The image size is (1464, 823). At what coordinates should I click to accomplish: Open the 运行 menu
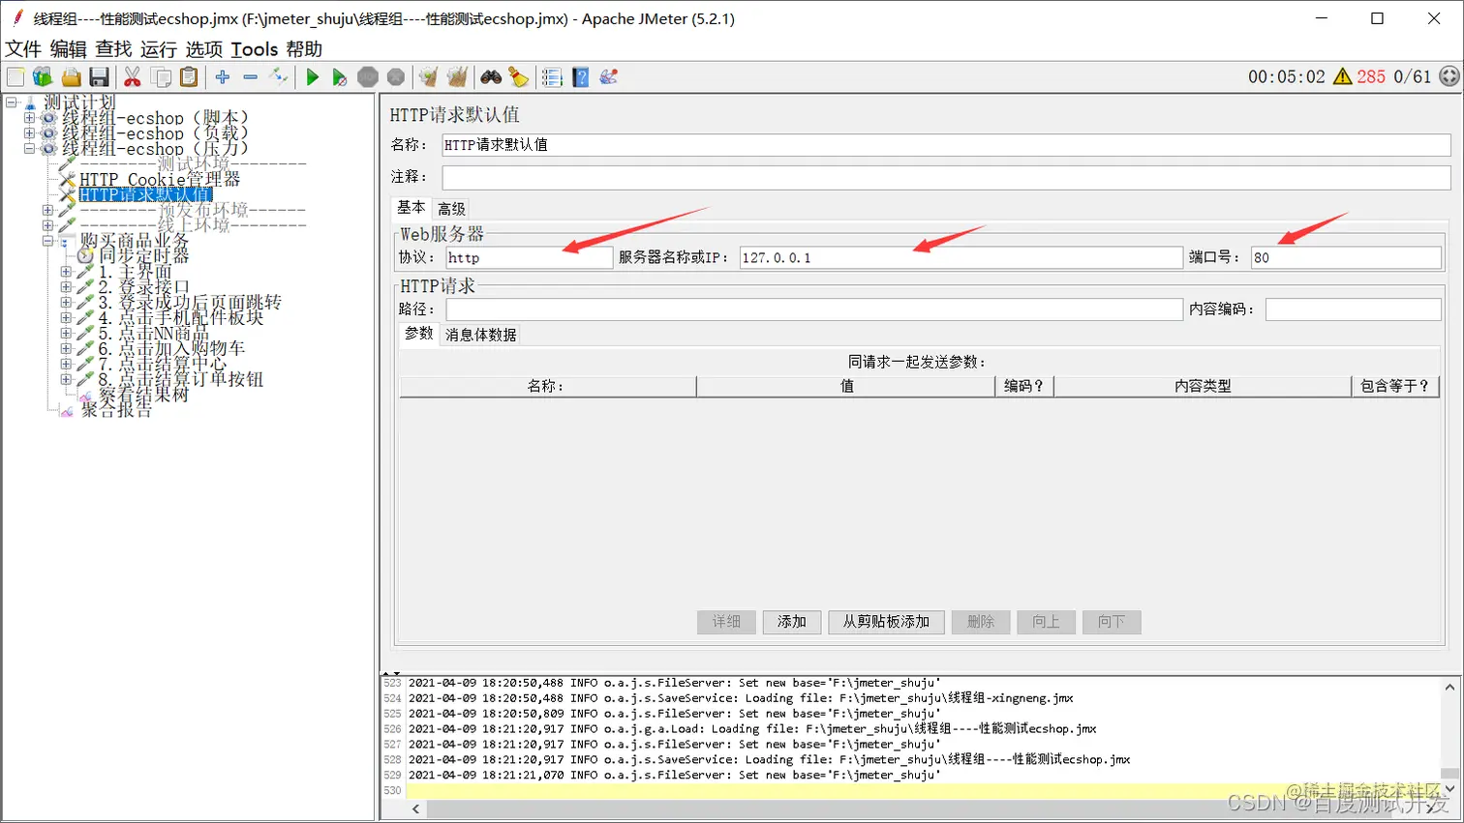(x=159, y=49)
